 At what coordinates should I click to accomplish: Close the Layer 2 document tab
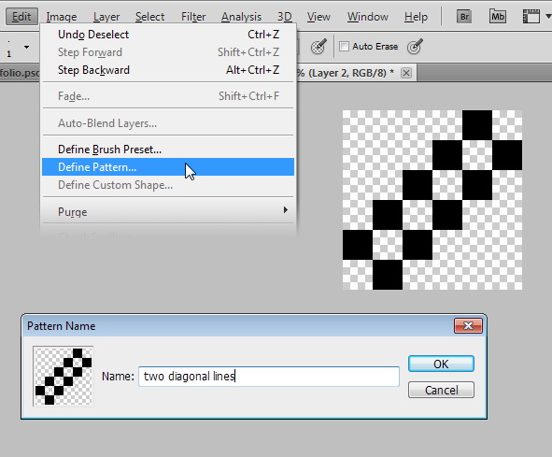(x=406, y=73)
